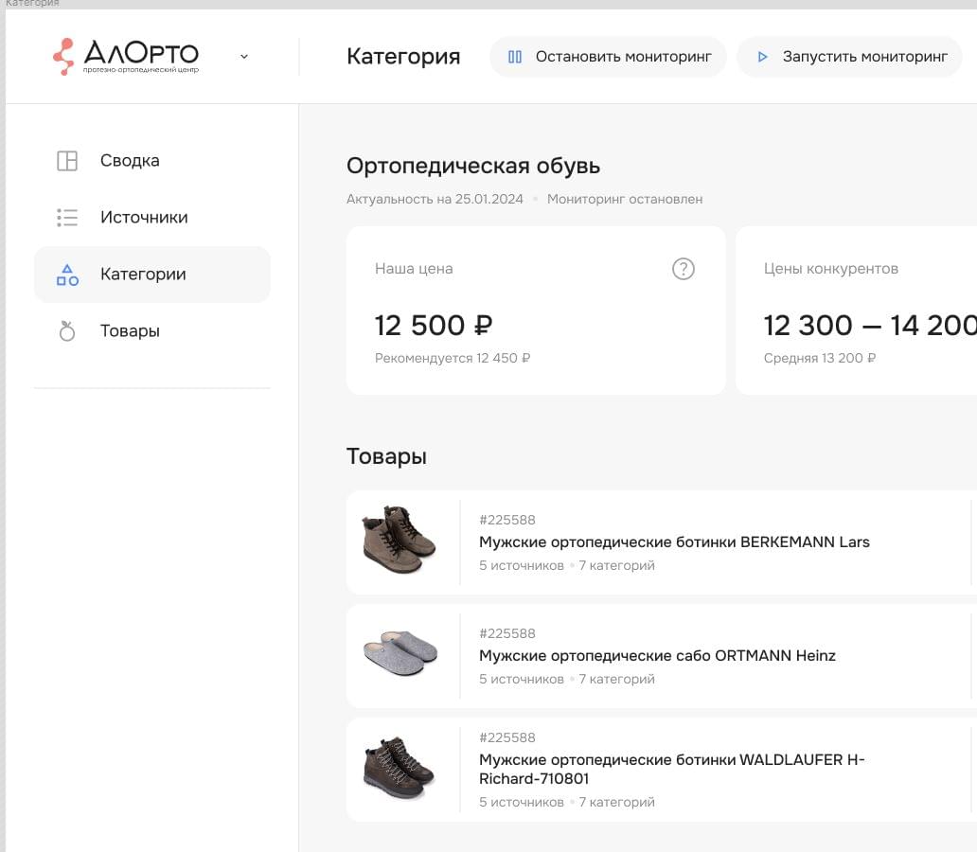The height and width of the screenshot is (852, 977).
Task: Go to the Источники section
Action: (x=144, y=218)
